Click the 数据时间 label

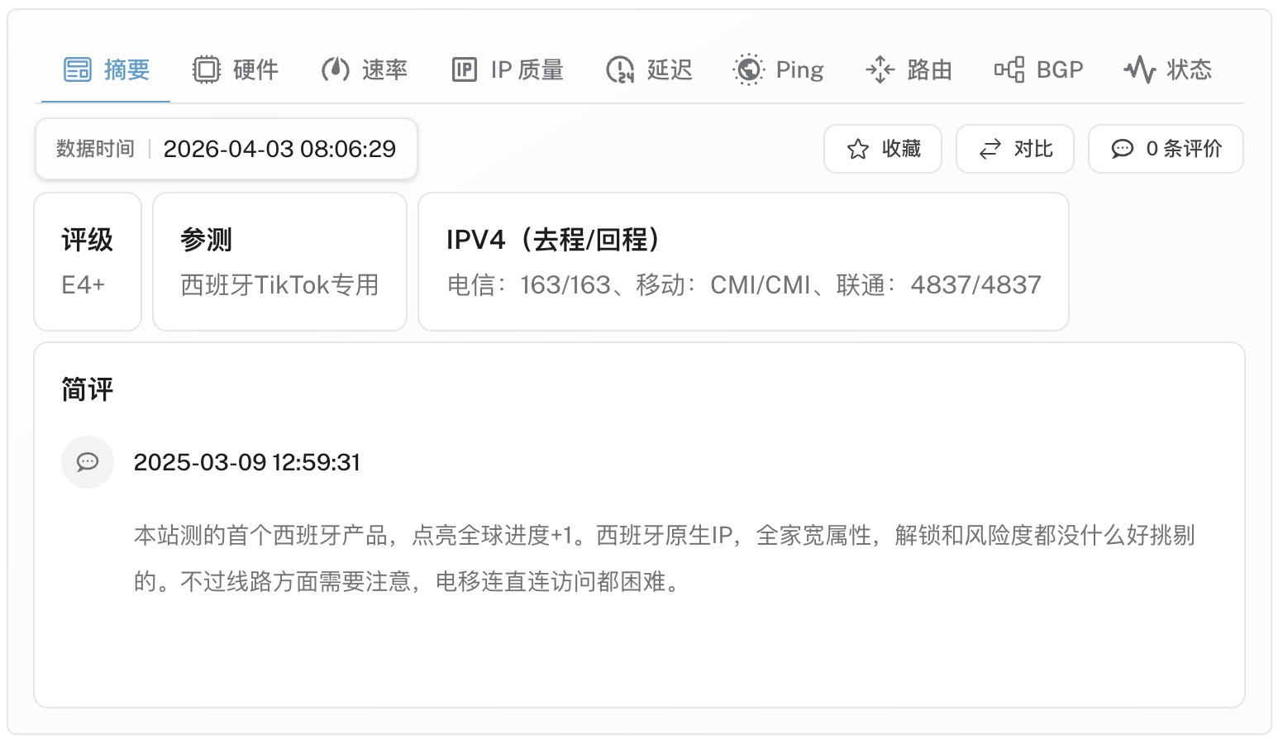point(95,149)
